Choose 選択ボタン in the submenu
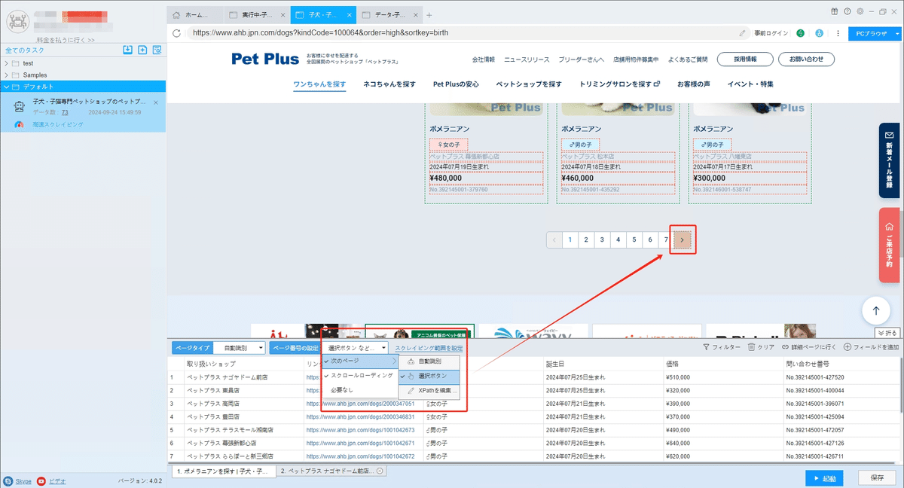The image size is (904, 488). click(429, 375)
